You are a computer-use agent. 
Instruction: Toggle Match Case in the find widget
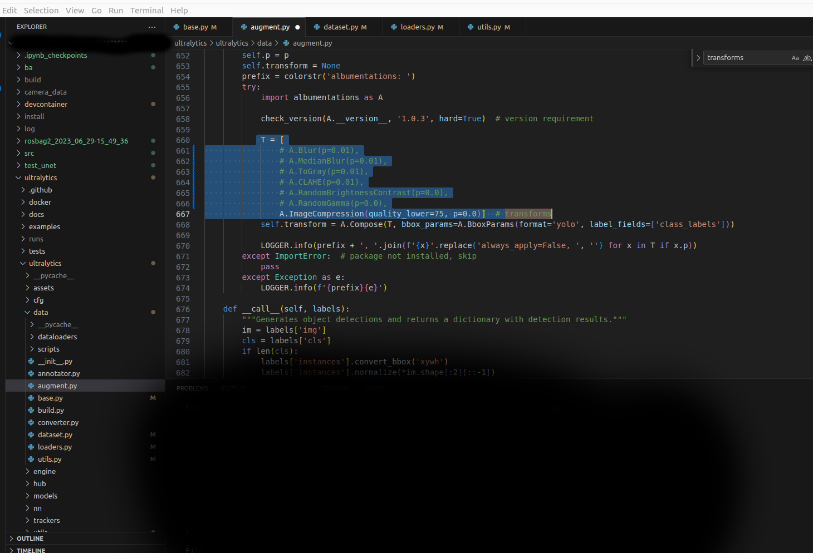795,57
